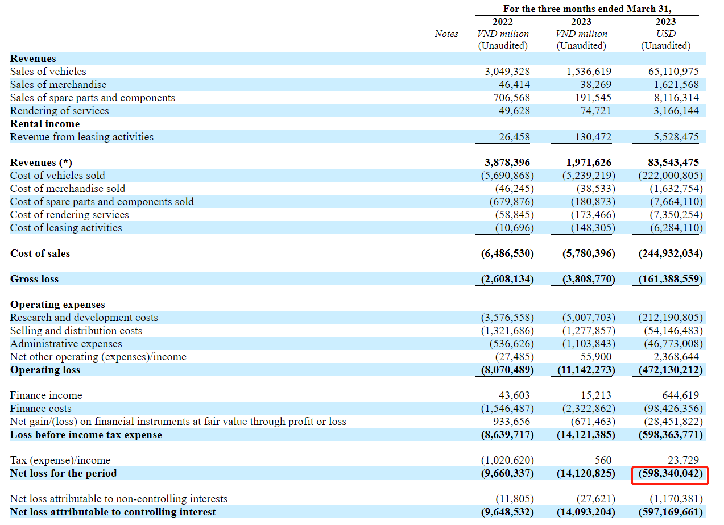Select the 'Loss before income tax expense' label
The image size is (724, 525).
(86, 435)
